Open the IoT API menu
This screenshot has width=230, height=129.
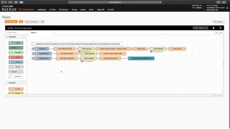(x=111, y=10)
